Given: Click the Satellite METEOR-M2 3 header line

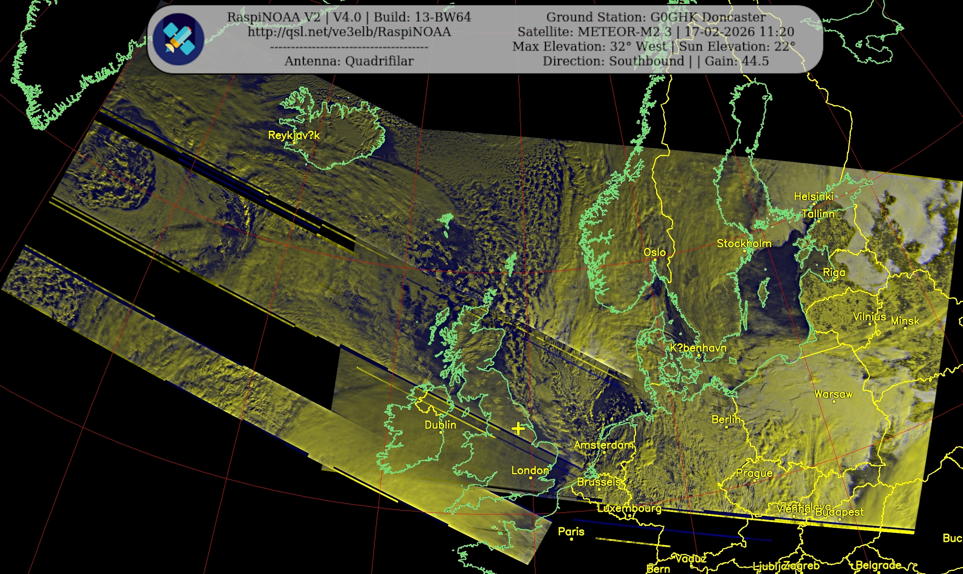Looking at the screenshot, I should 656,32.
